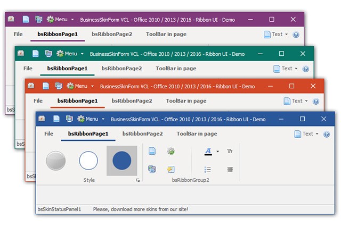Click the document icon in bsRibbonGroup2

[x=152, y=151]
